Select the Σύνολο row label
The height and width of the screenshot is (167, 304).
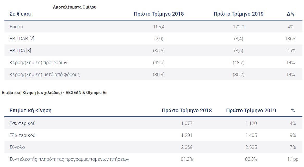coord(17,147)
